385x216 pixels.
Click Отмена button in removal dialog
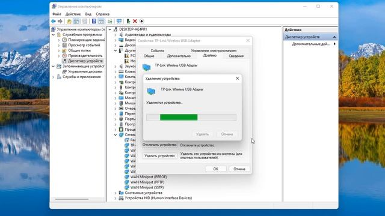click(x=227, y=134)
